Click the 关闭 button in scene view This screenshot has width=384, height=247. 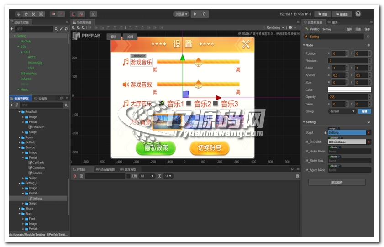pyautogui.click(x=130, y=37)
